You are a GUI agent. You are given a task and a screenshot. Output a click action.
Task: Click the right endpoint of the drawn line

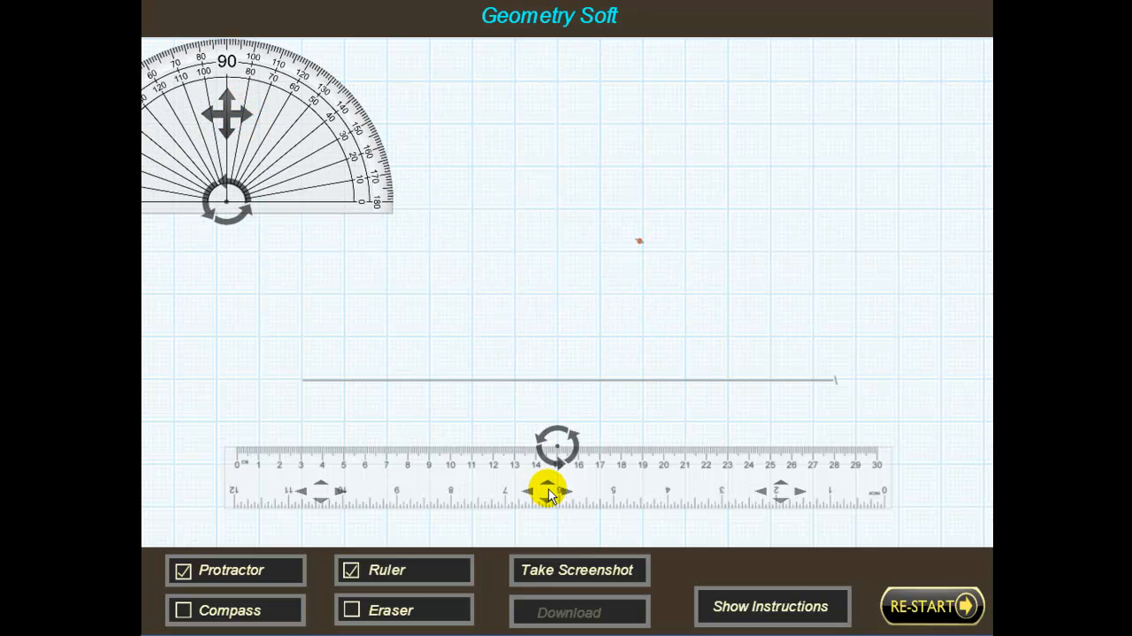pos(835,380)
